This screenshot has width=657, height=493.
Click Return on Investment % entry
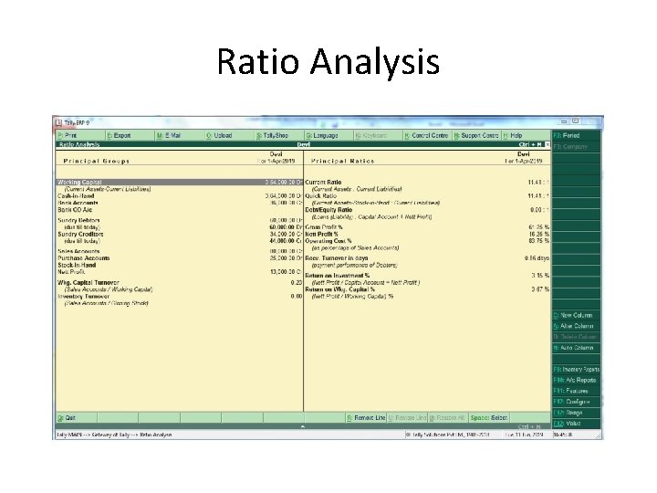point(427,276)
